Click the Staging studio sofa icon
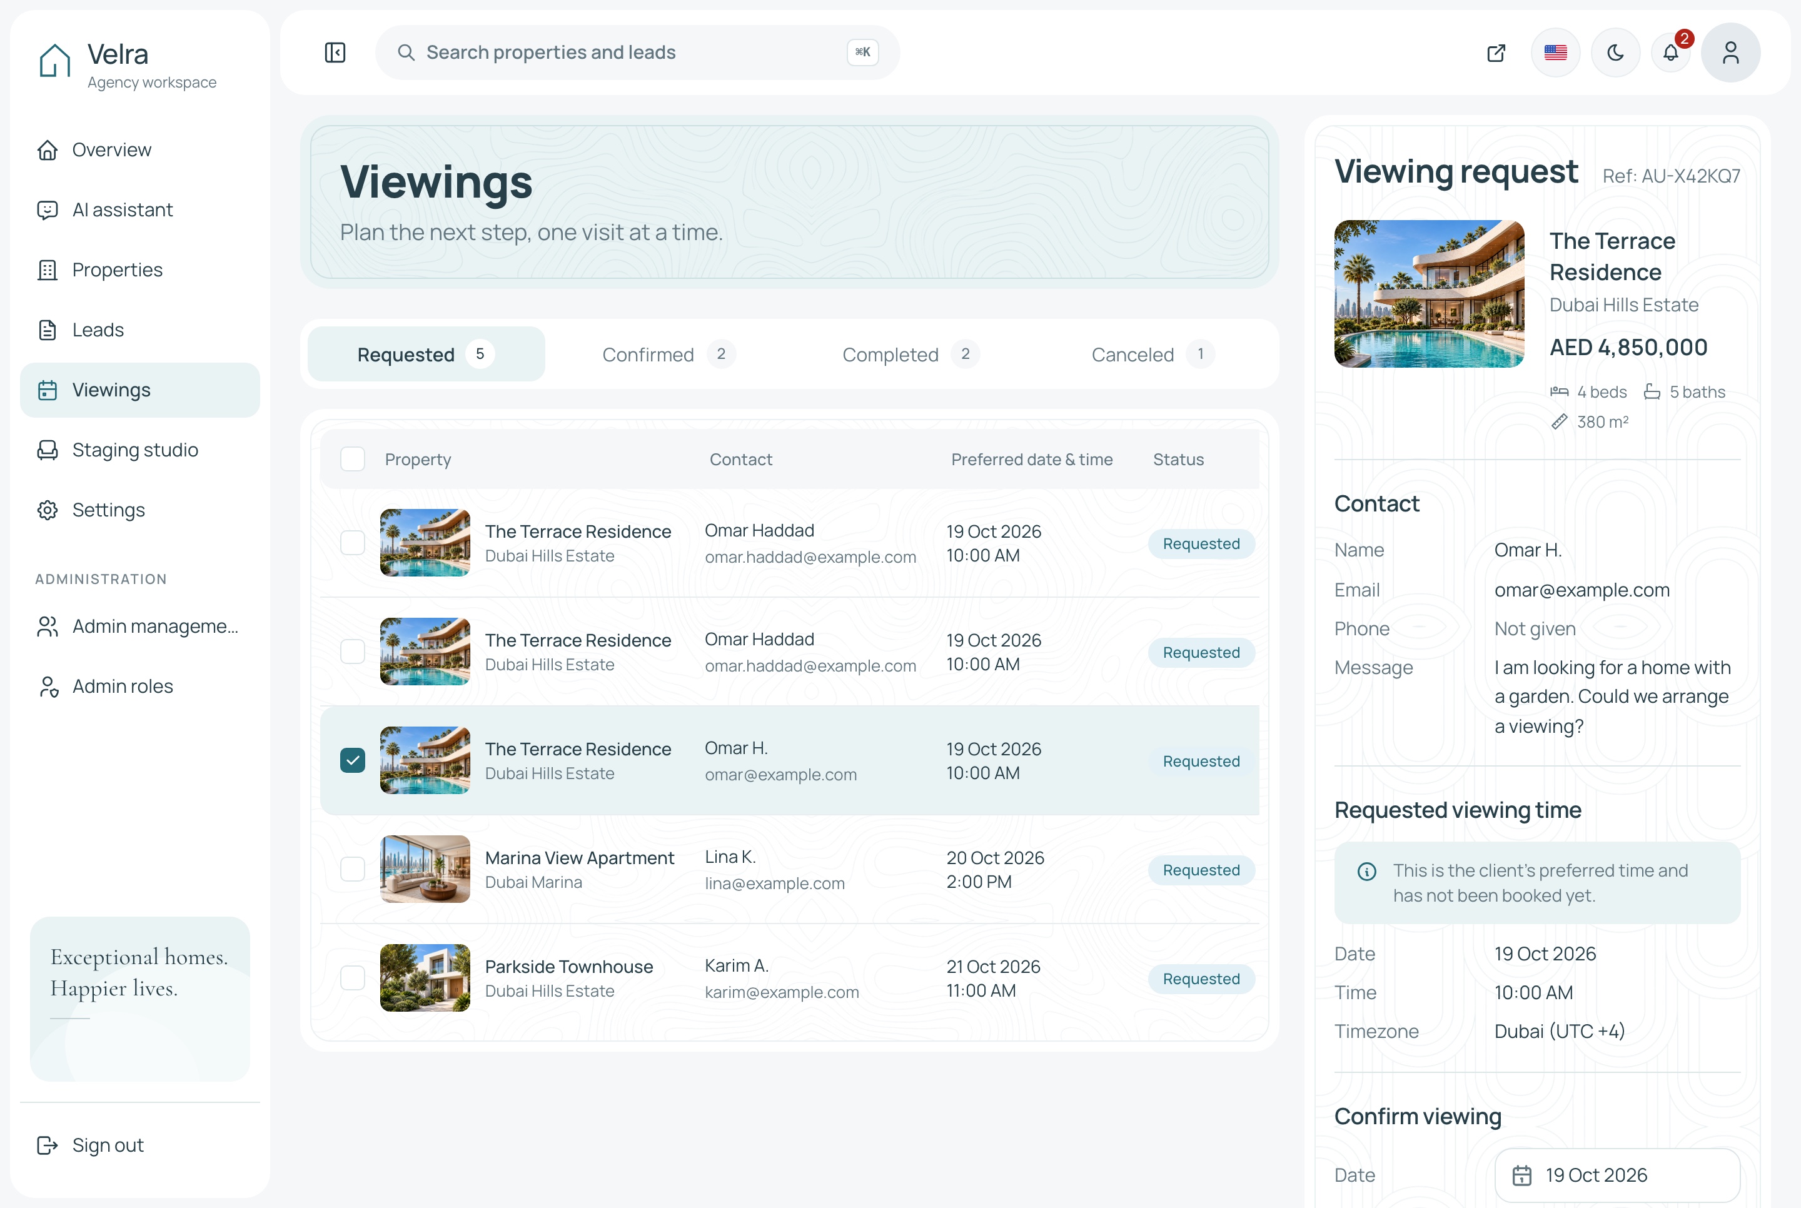 coord(48,450)
